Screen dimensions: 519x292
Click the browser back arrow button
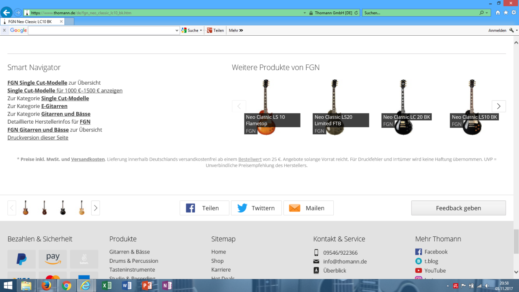point(6,12)
